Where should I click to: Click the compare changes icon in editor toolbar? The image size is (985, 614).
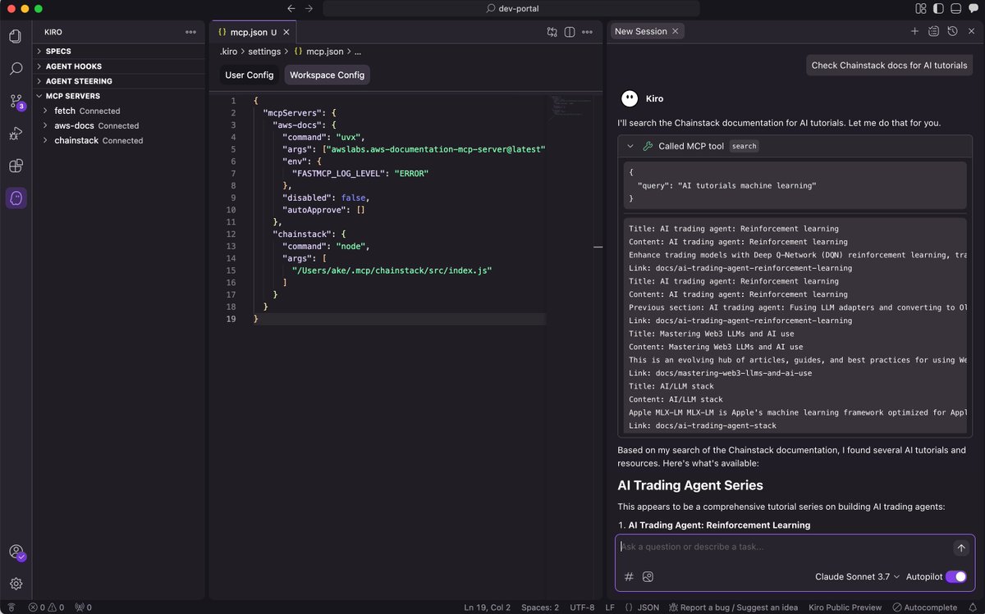tap(552, 32)
